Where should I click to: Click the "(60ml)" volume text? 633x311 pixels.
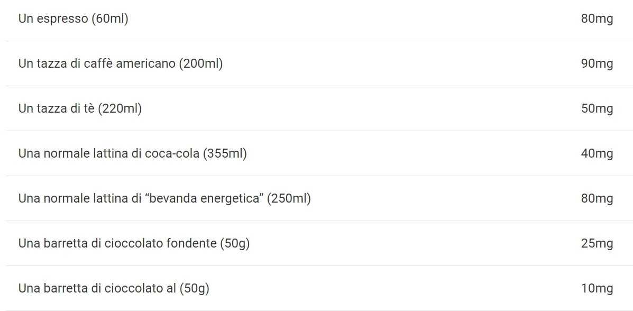pos(109,19)
